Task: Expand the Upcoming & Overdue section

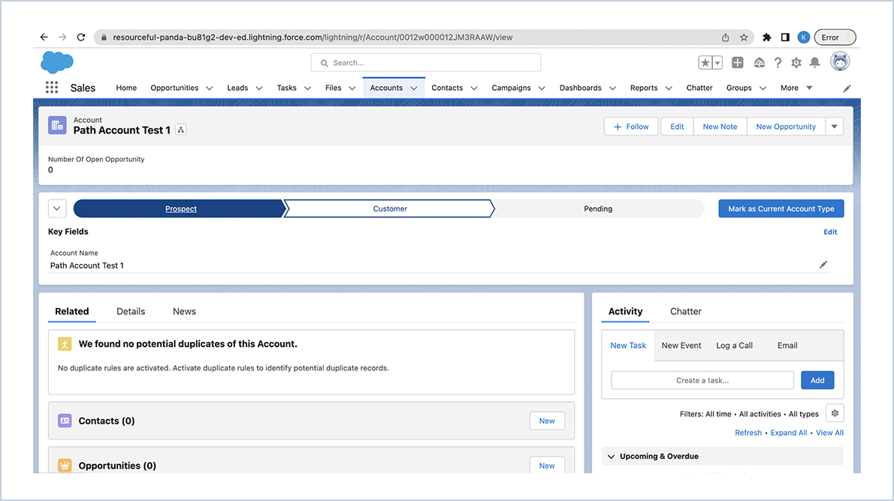Action: point(611,456)
